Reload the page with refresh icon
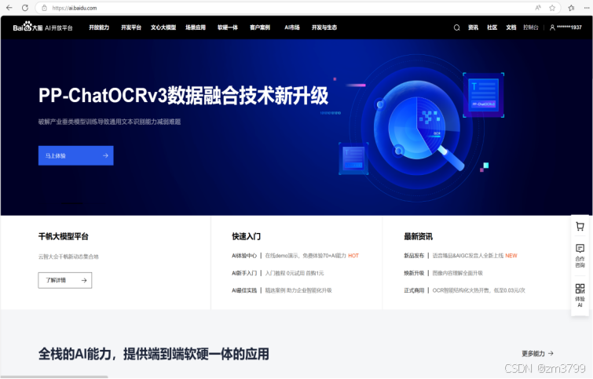This screenshot has width=593, height=379. click(x=25, y=8)
